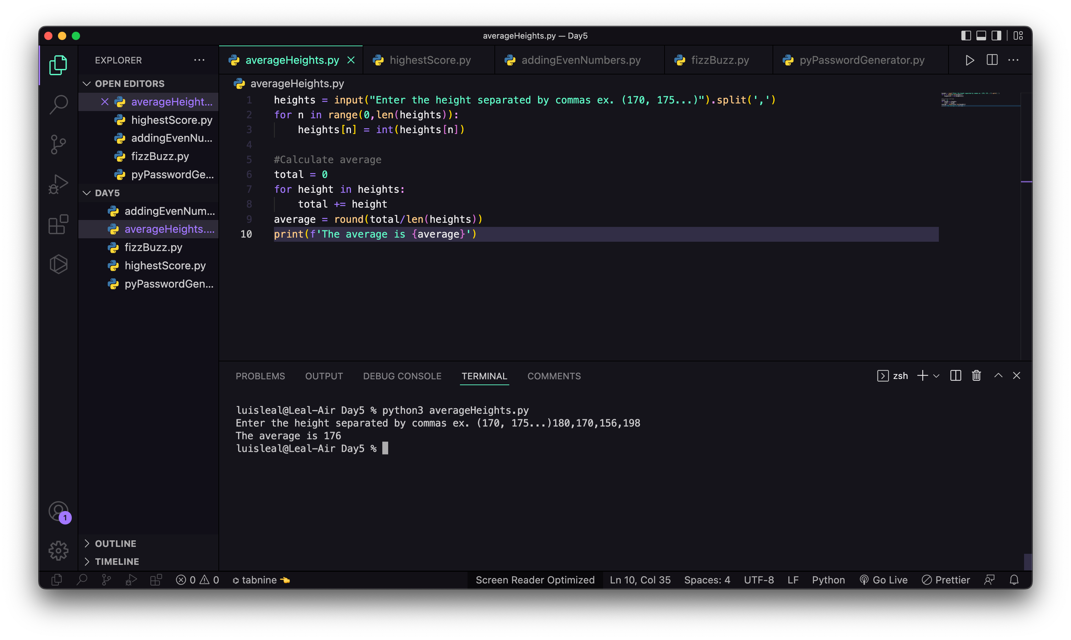
Task: Switch to highestScore.py editor tab
Action: 429,60
